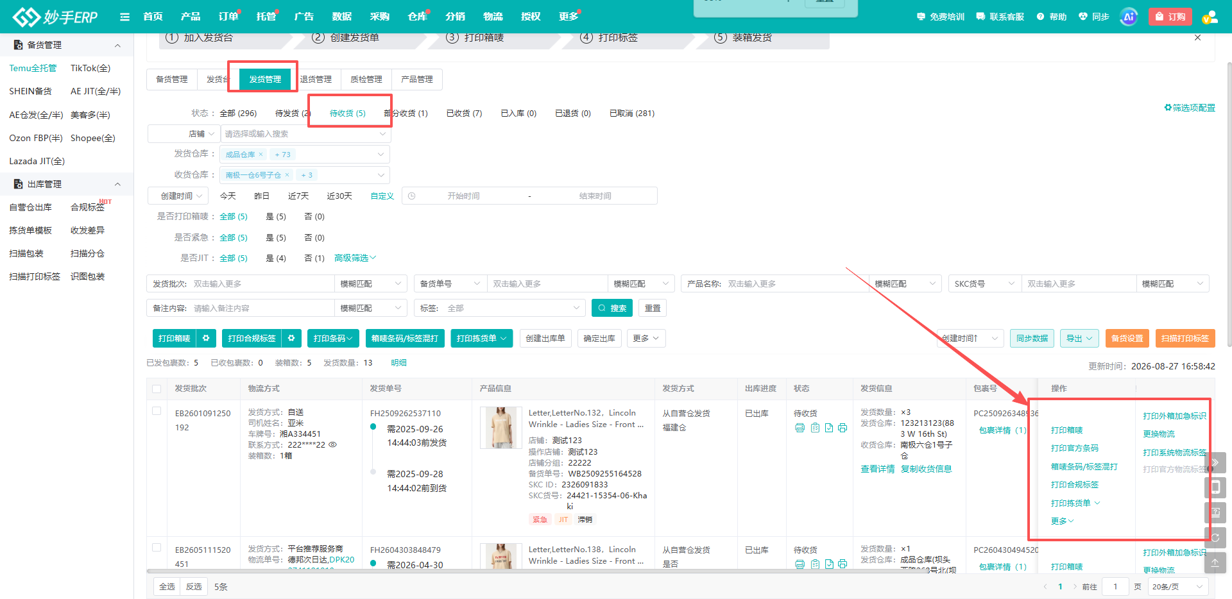The width and height of the screenshot is (1232, 599).
Task: Open the 打印拣货单 toolbar dropdown
Action: [x=481, y=338]
